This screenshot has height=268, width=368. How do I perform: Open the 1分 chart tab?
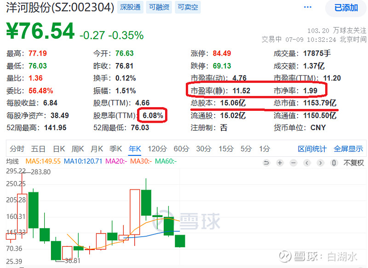(264, 148)
